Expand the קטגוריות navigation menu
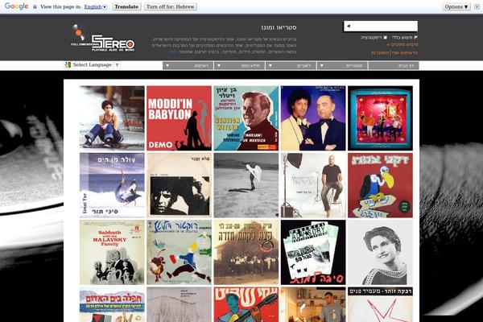The height and width of the screenshot is (322, 483). click(x=342, y=65)
